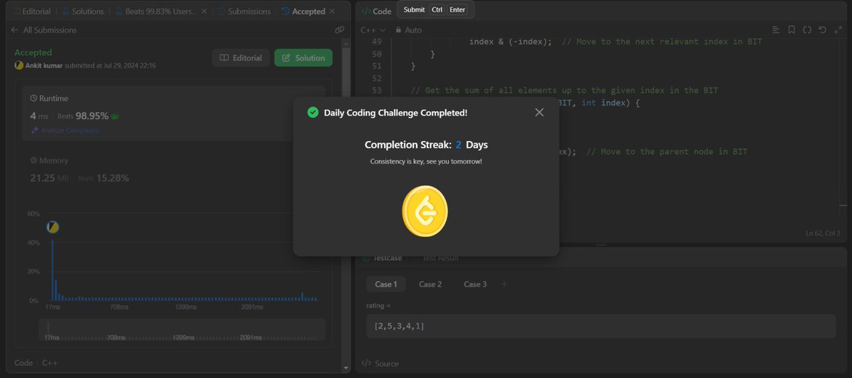The width and height of the screenshot is (852, 378).
Task: Click the left panel vertical scrollbar
Action: pos(346,206)
